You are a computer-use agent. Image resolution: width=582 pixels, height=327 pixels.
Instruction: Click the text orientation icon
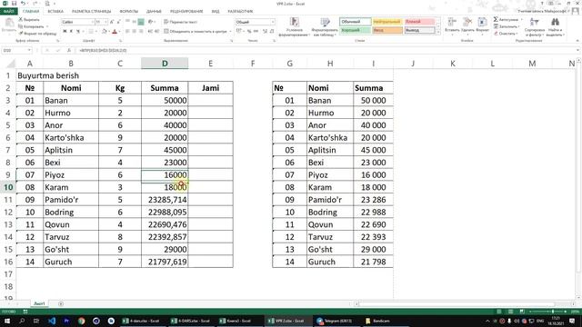click(151, 22)
